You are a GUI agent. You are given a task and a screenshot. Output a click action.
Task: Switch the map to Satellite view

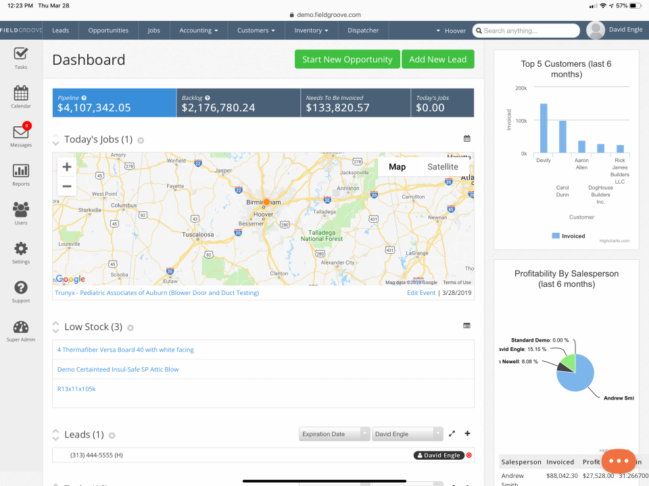443,166
